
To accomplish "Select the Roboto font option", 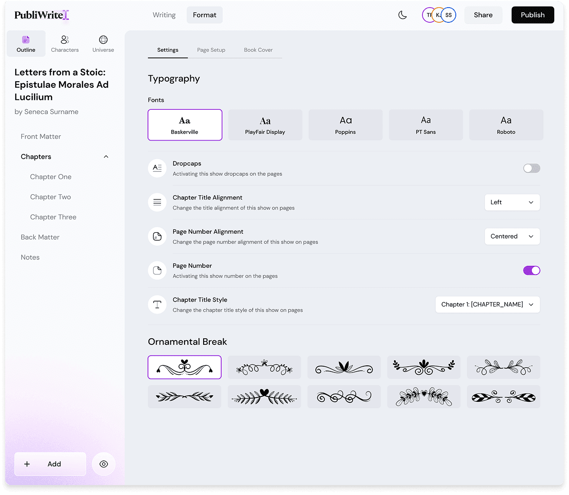I will click(x=506, y=125).
